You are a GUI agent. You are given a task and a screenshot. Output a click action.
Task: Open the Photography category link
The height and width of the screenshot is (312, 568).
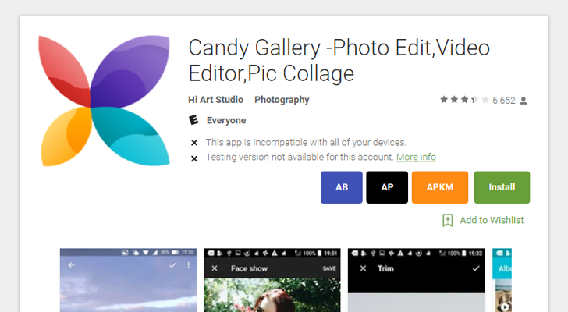pos(282,100)
